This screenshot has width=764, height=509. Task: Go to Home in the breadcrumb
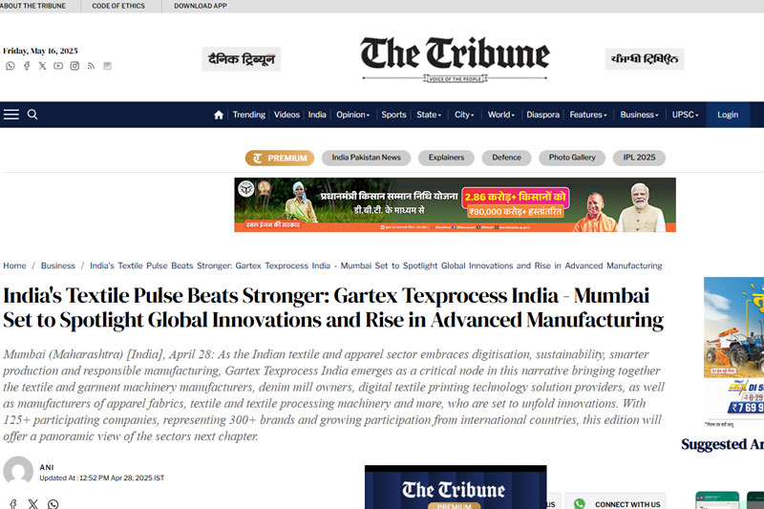[14, 265]
